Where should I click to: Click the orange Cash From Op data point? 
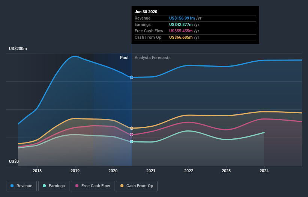tap(132, 128)
